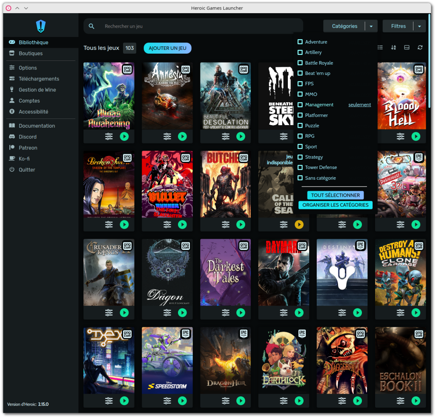Image resolution: width=436 pixels, height=418 pixels.
Task: Open Documentation link in sidebar
Action: click(41, 126)
